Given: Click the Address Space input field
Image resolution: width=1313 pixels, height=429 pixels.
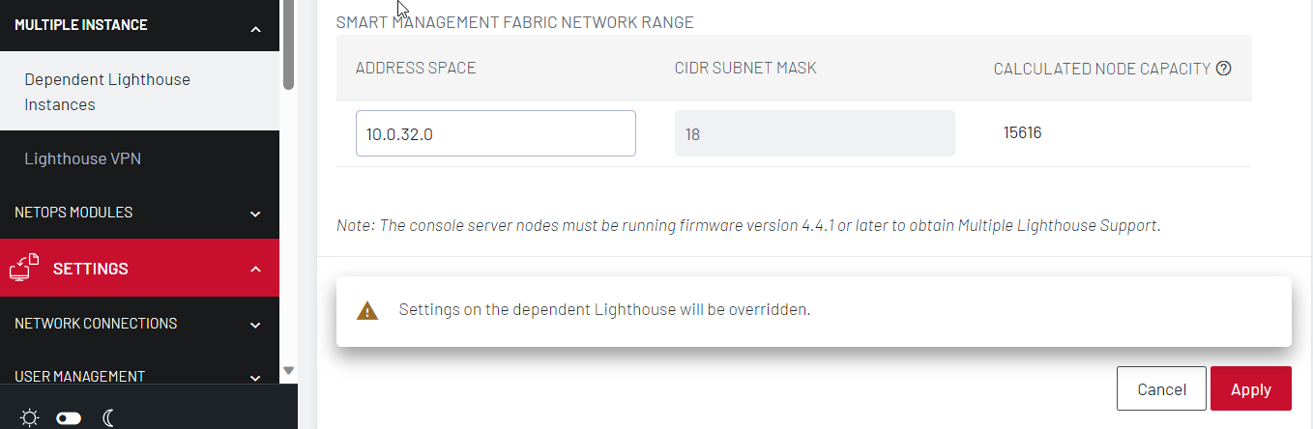Looking at the screenshot, I should pyautogui.click(x=495, y=133).
